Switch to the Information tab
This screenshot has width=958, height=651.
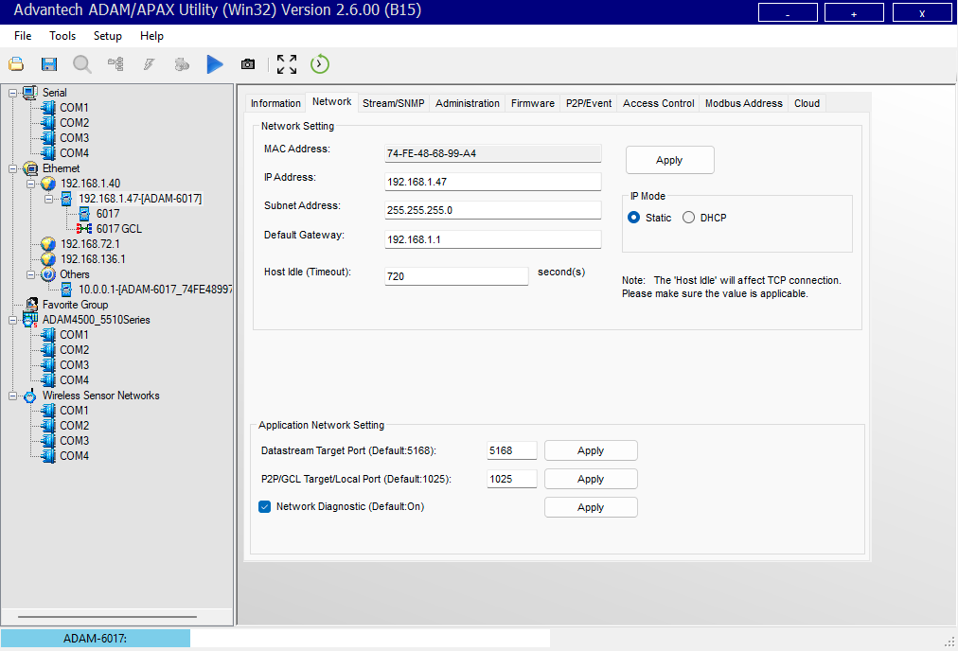point(275,103)
